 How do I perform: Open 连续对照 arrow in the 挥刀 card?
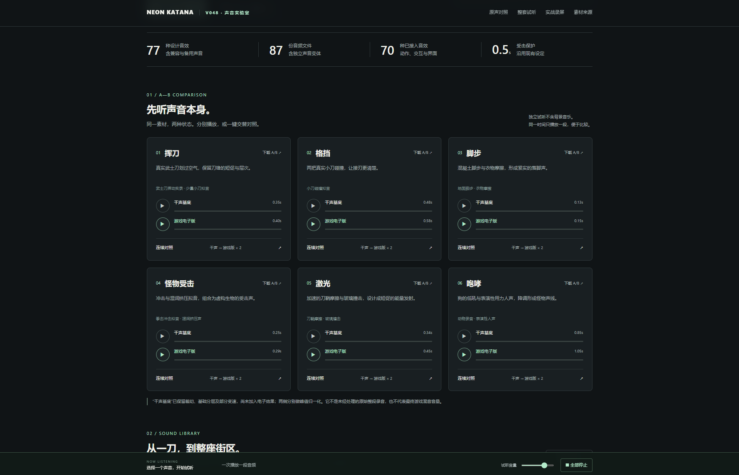(x=280, y=248)
